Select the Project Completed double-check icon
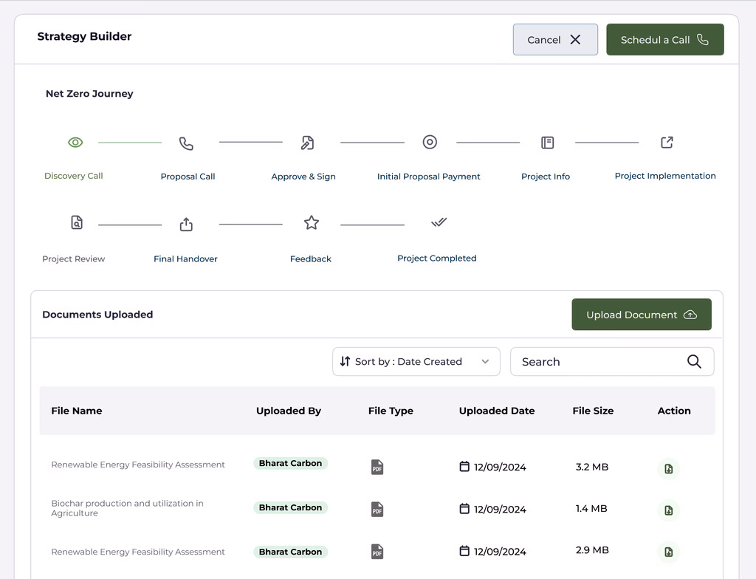756x579 pixels. (439, 222)
